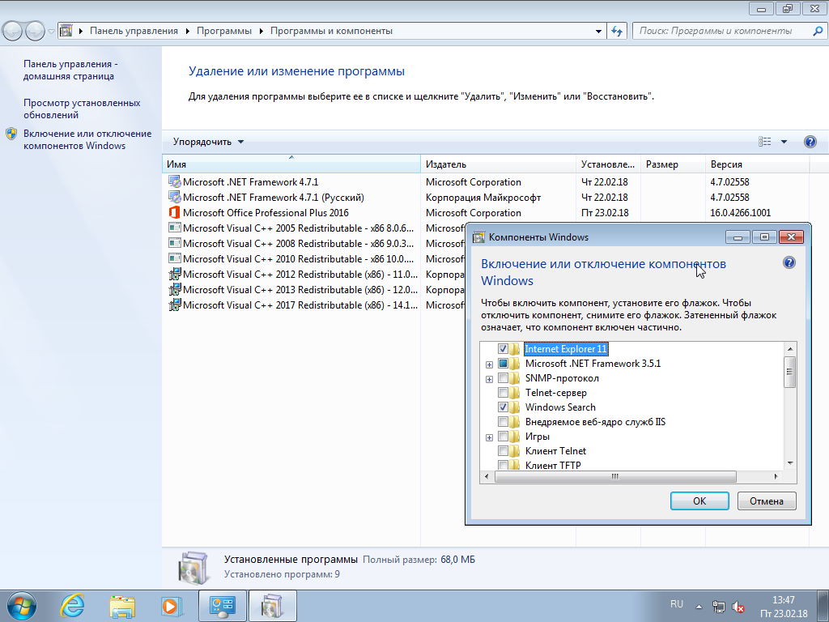Expand SNMP-протокол tree node
This screenshot has width=829, height=622.
point(489,379)
